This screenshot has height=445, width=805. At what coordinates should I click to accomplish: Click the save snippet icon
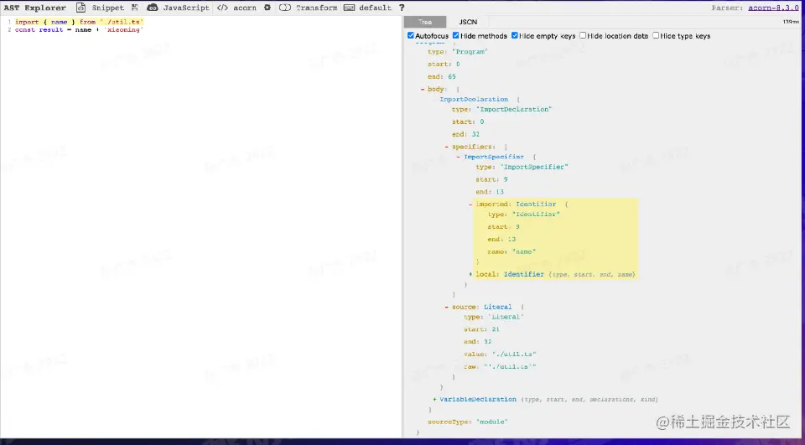tap(134, 8)
